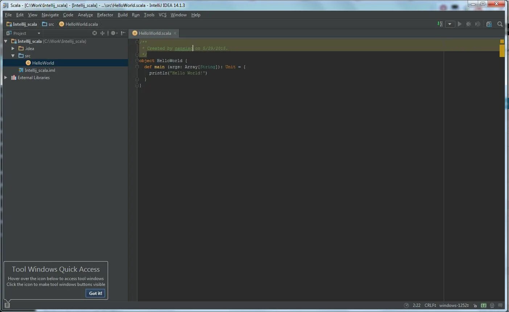Click the Make Project build icon
509x312 pixels.
(440, 24)
